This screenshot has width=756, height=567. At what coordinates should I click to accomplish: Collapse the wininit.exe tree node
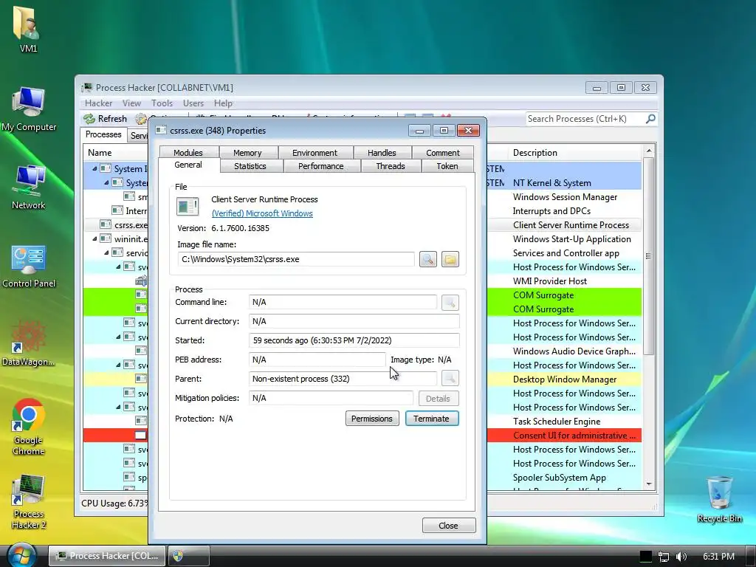click(x=94, y=238)
